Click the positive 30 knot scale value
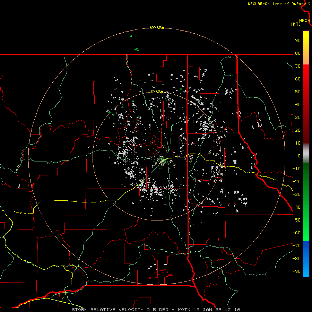The width and height of the screenshot is (312, 312). 298,118
